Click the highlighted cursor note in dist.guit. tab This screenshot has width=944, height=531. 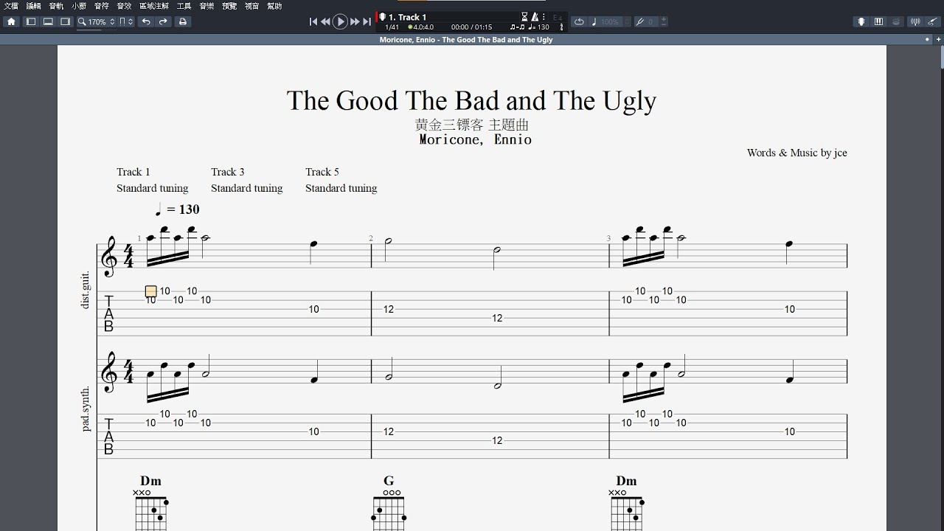click(150, 291)
